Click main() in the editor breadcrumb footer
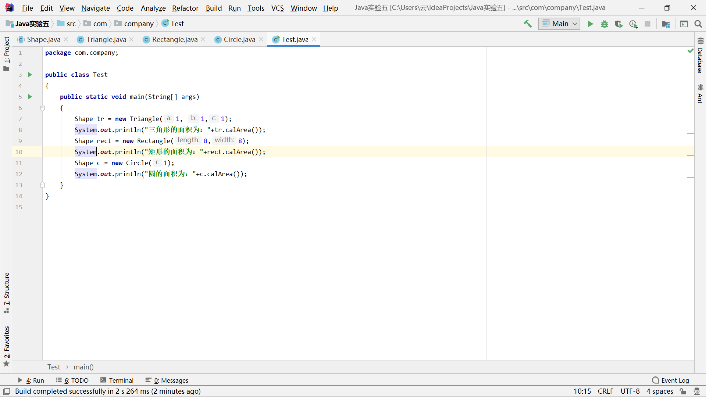The width and height of the screenshot is (706, 397). [83, 367]
